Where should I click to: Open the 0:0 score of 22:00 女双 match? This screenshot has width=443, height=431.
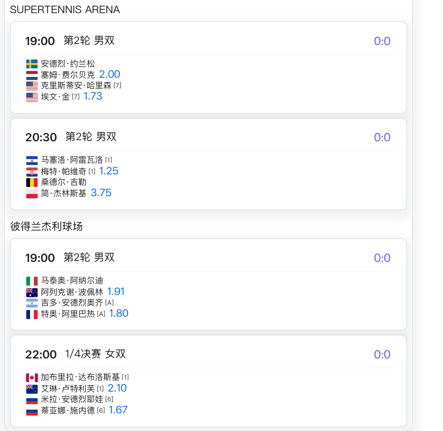click(382, 354)
